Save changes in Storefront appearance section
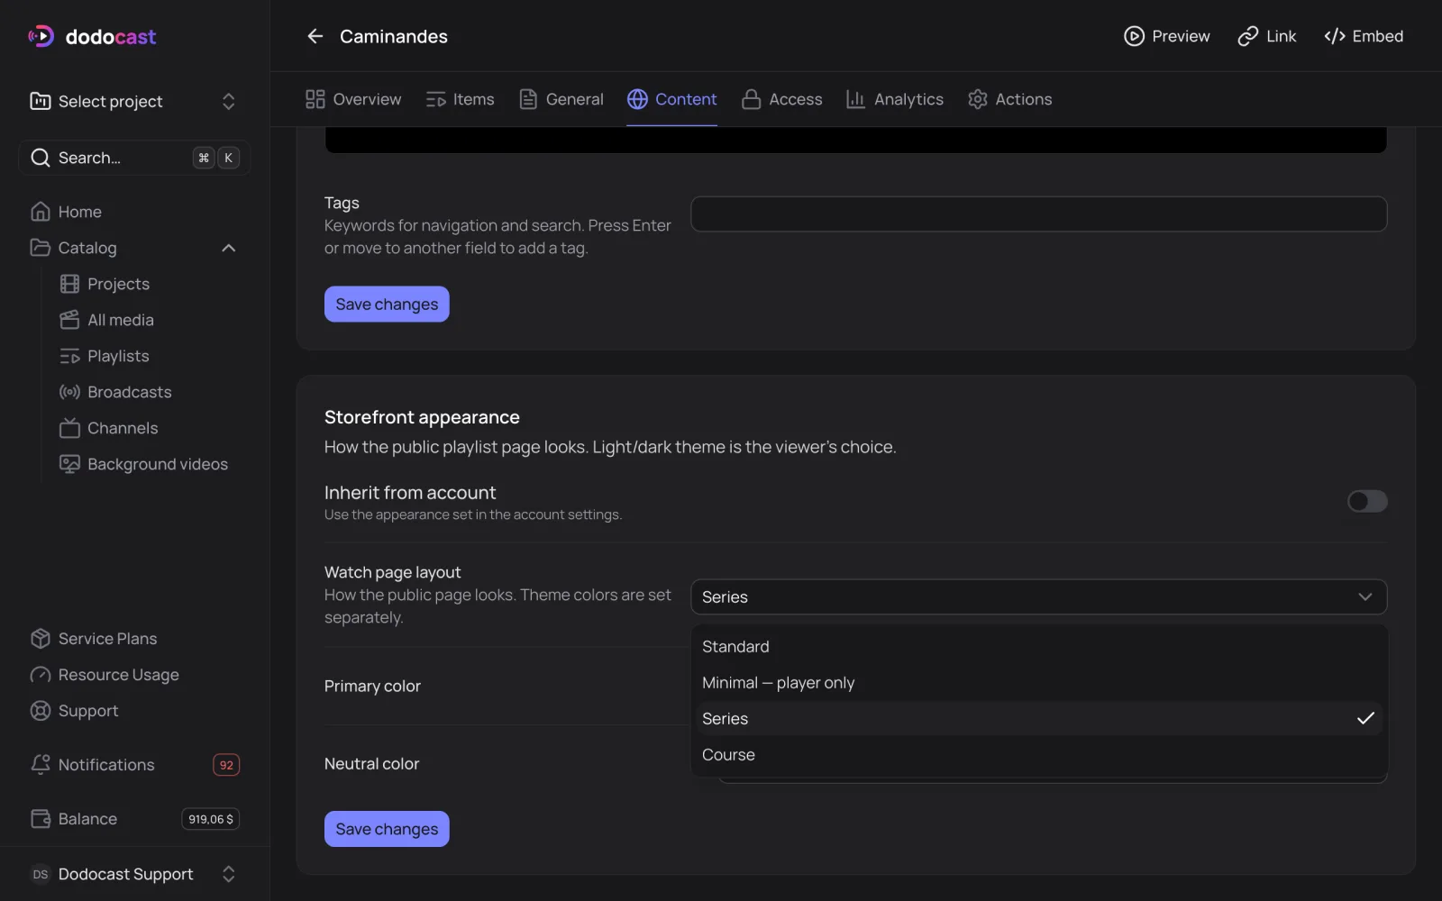 [x=387, y=829]
